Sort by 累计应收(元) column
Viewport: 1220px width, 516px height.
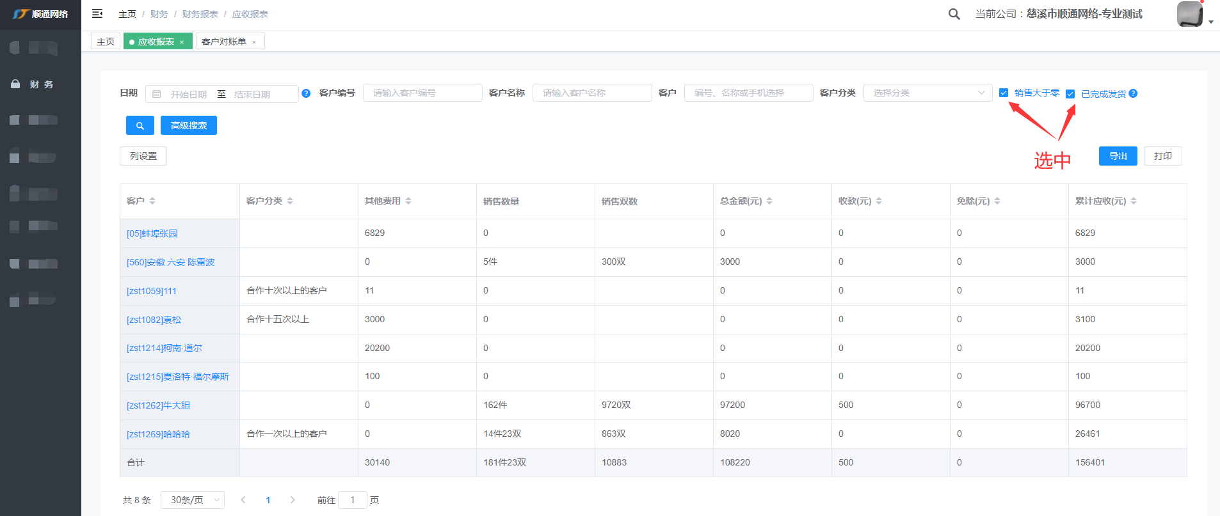pyautogui.click(x=1134, y=201)
